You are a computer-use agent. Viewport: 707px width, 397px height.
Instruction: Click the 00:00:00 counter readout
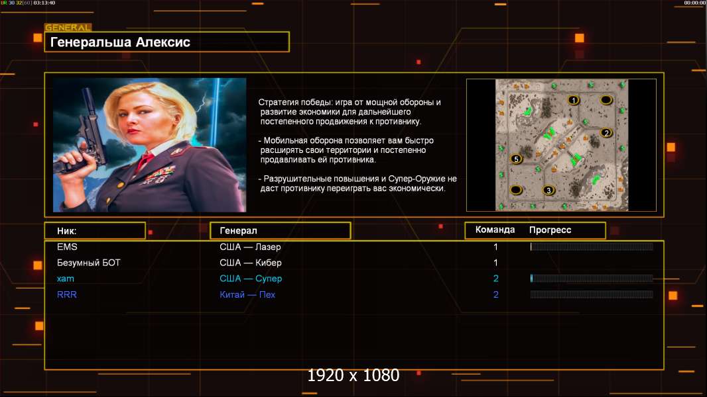pyautogui.click(x=695, y=3)
